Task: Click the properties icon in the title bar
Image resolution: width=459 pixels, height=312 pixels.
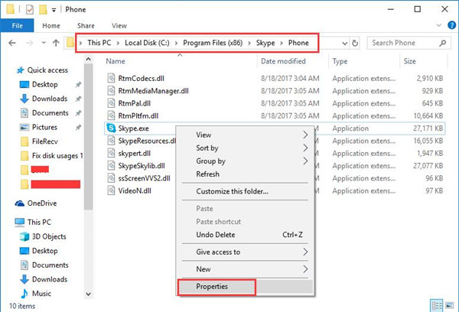Action: (30, 10)
